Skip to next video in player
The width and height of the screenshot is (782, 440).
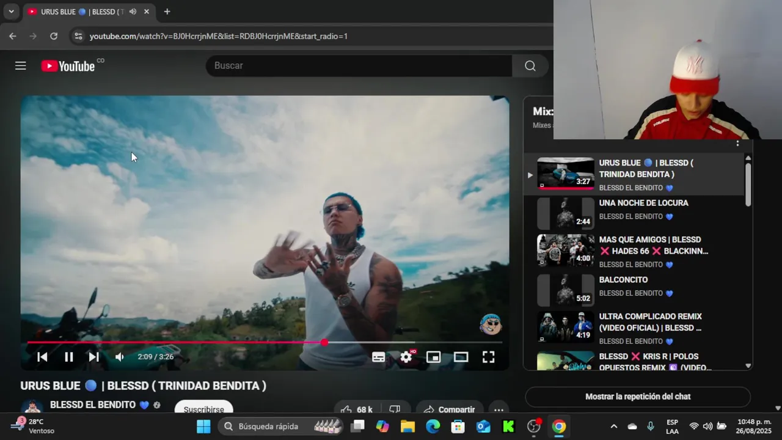coord(93,357)
